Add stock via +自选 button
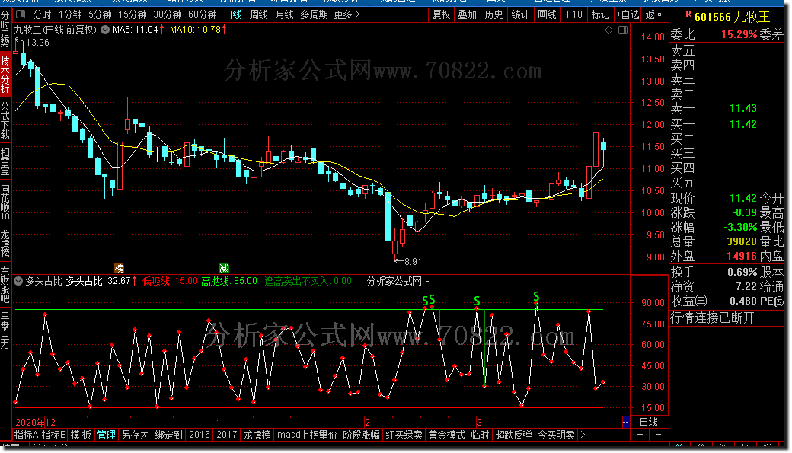Viewport: 792px width, 453px height. point(628,14)
